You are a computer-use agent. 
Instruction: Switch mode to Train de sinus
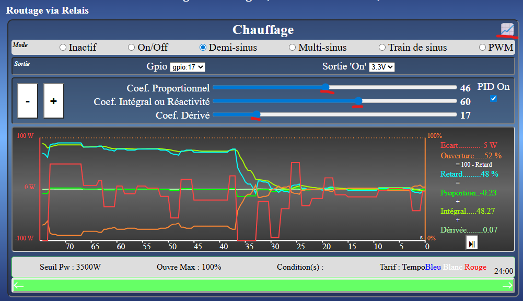click(x=382, y=48)
